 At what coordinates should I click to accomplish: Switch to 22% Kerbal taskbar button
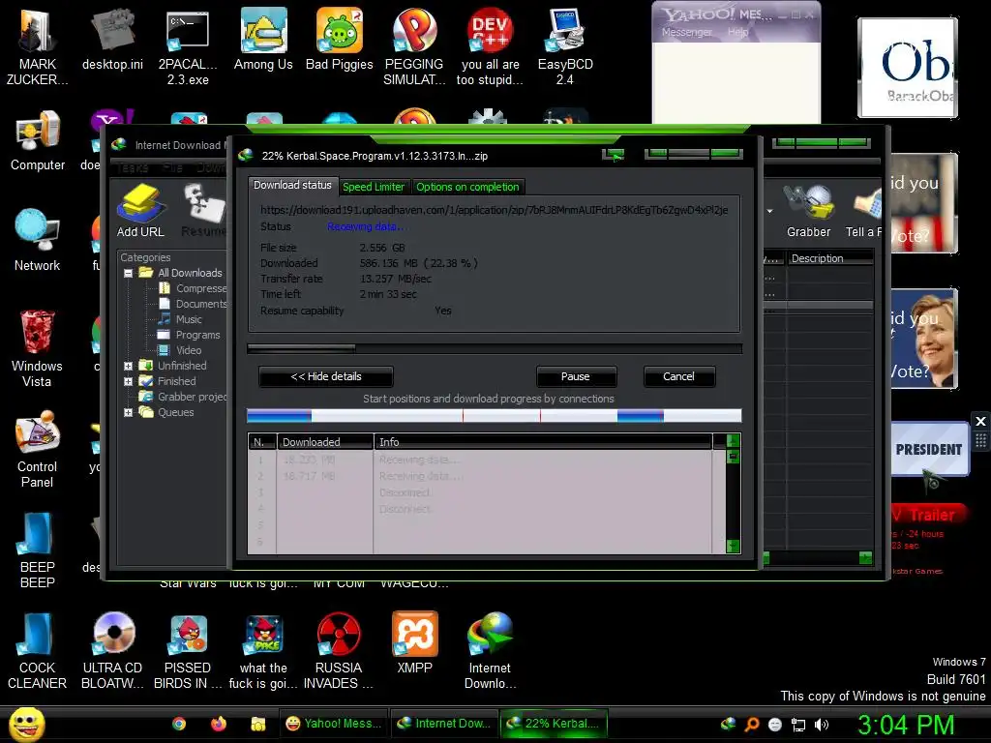point(554,724)
